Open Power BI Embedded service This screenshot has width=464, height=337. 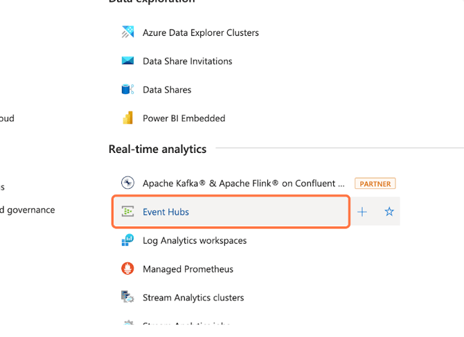point(184,118)
